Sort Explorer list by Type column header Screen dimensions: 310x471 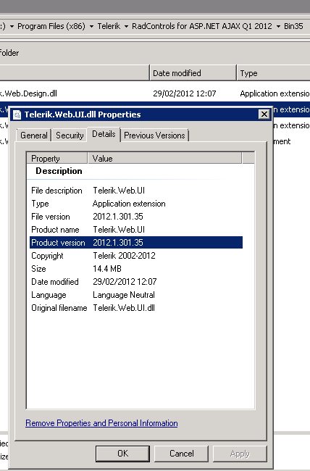pyautogui.click(x=273, y=73)
